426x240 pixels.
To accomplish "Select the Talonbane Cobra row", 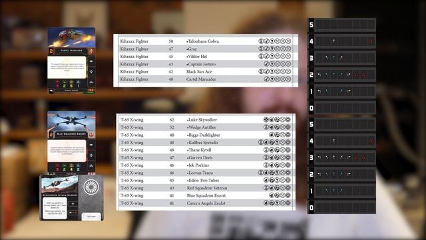I will [206, 41].
